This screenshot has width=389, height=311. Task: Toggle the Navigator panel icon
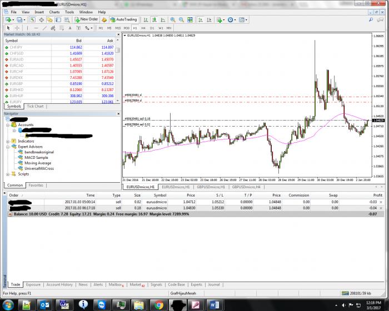click(x=50, y=20)
